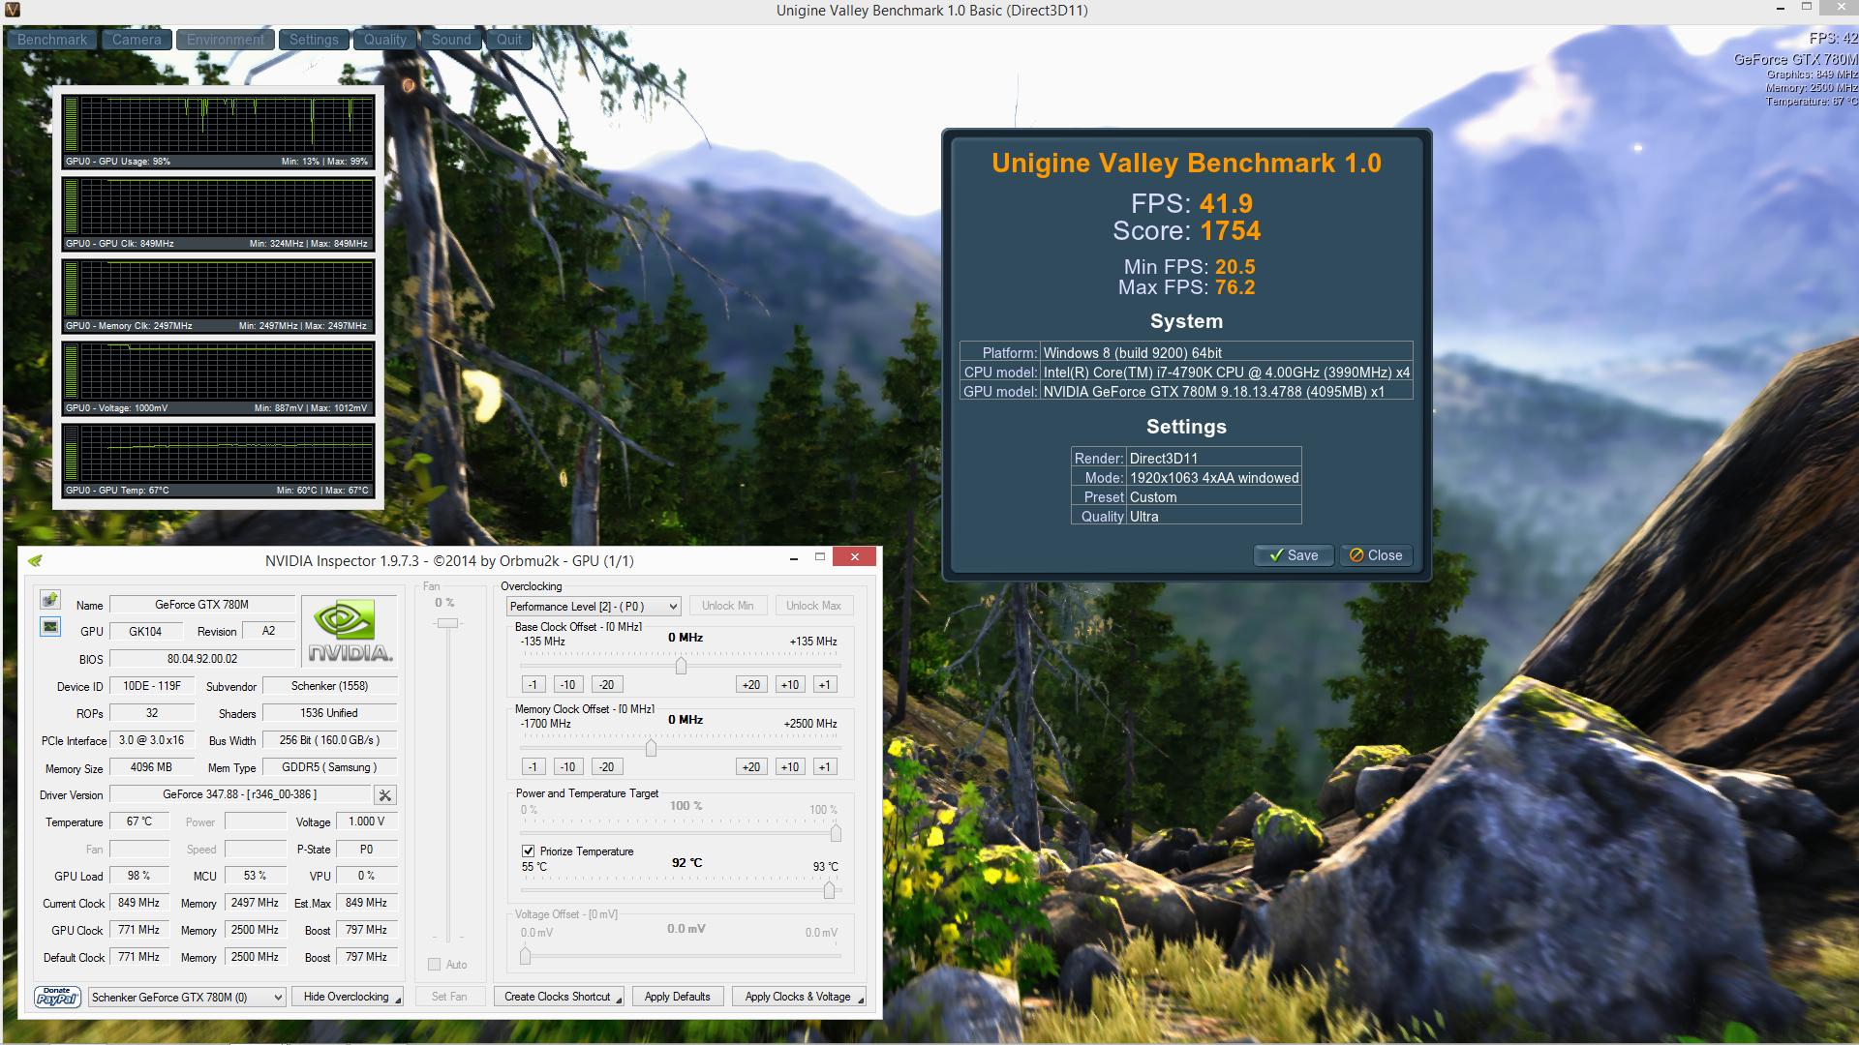Close the benchmark results dialog
The image size is (1859, 1045).
tap(1376, 555)
